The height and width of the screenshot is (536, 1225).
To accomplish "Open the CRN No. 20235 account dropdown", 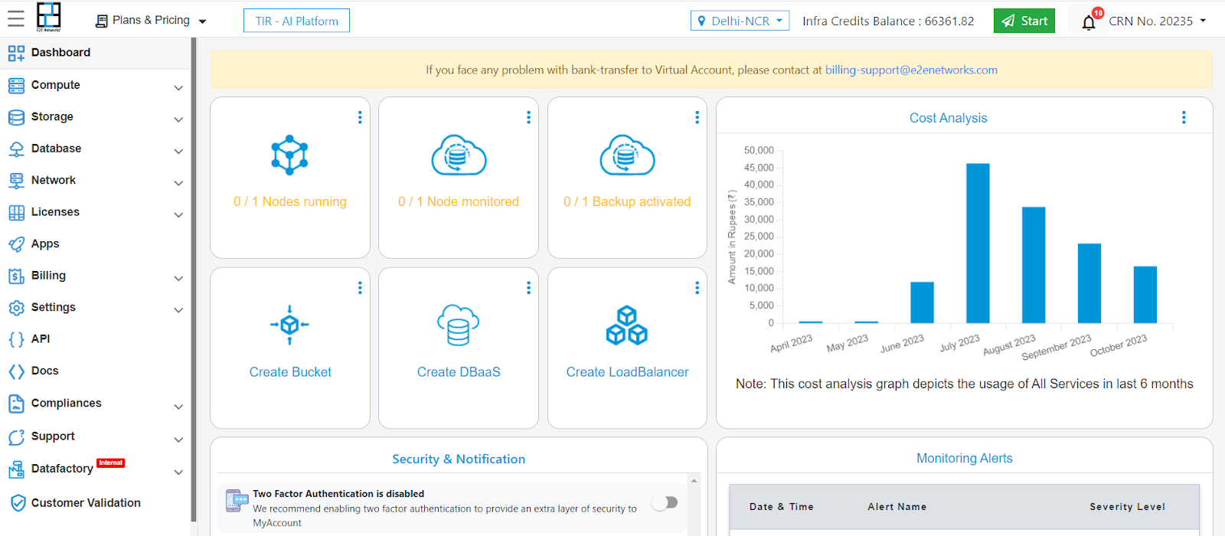I will coord(1157,21).
